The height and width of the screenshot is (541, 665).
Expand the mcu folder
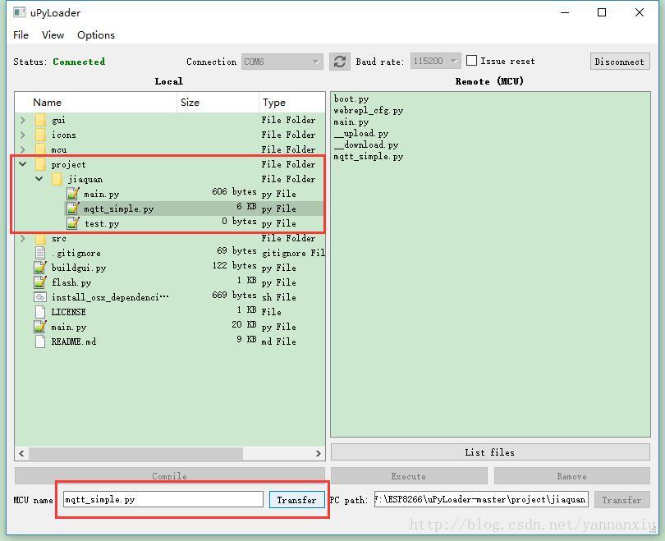22,149
